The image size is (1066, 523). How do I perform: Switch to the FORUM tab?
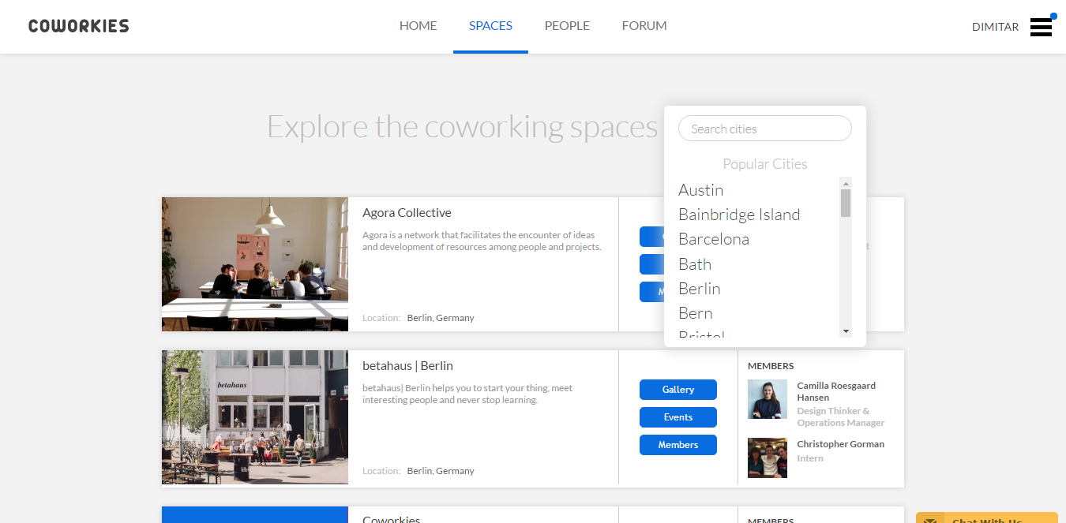point(644,25)
